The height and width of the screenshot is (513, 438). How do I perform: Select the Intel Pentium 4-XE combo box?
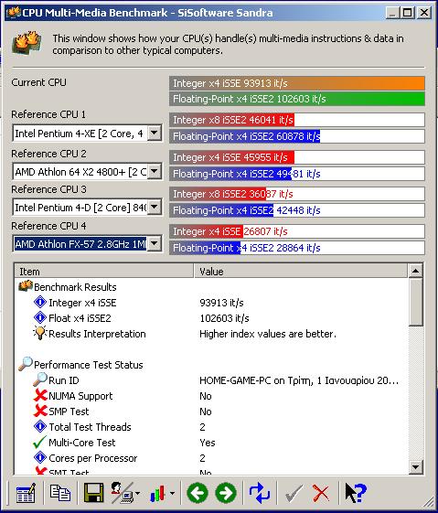[87, 134]
